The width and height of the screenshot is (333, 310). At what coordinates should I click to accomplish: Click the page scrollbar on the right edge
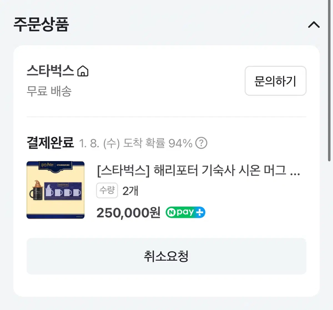pos(329,80)
